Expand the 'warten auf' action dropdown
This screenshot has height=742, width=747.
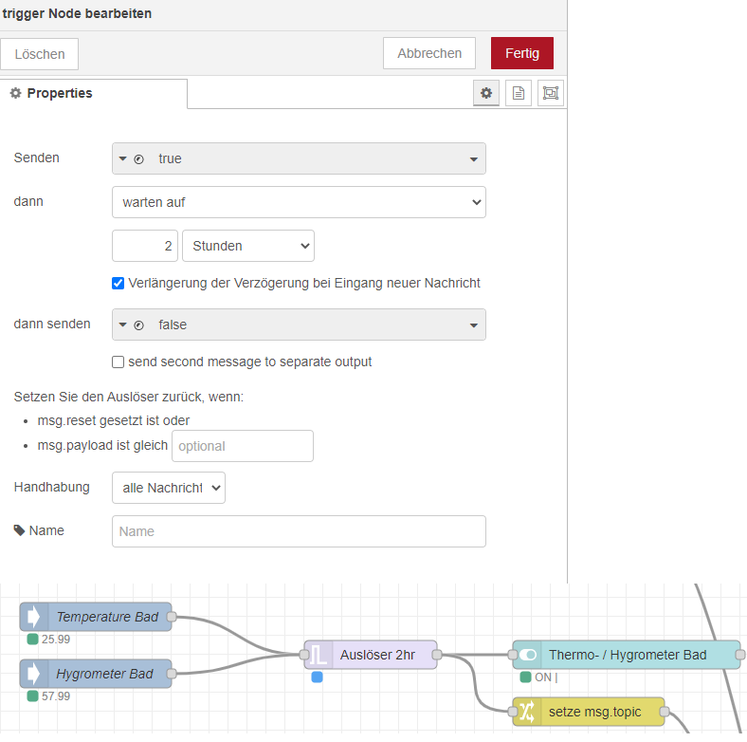coord(299,202)
